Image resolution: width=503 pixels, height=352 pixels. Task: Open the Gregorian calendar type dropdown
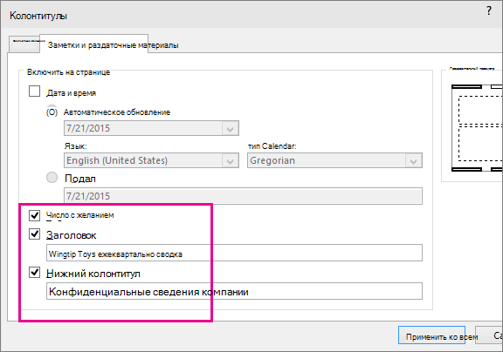tap(334, 160)
